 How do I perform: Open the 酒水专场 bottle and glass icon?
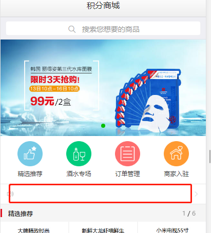(79, 153)
